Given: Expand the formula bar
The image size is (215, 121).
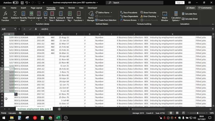Looking at the screenshot, I should (213, 29).
